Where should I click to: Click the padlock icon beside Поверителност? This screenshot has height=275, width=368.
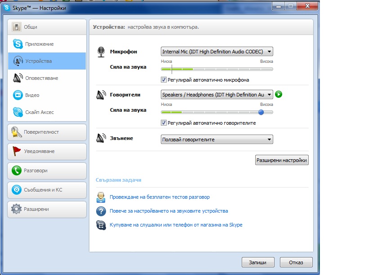16,132
